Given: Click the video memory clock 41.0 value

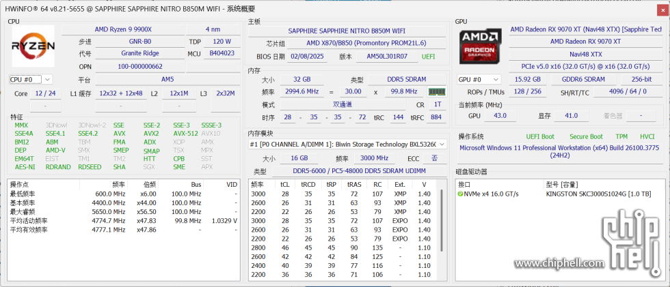Looking at the screenshot, I should (x=571, y=116).
